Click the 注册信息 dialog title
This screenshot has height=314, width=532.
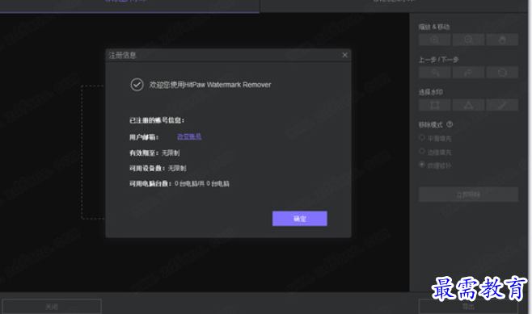pyautogui.click(x=122, y=55)
